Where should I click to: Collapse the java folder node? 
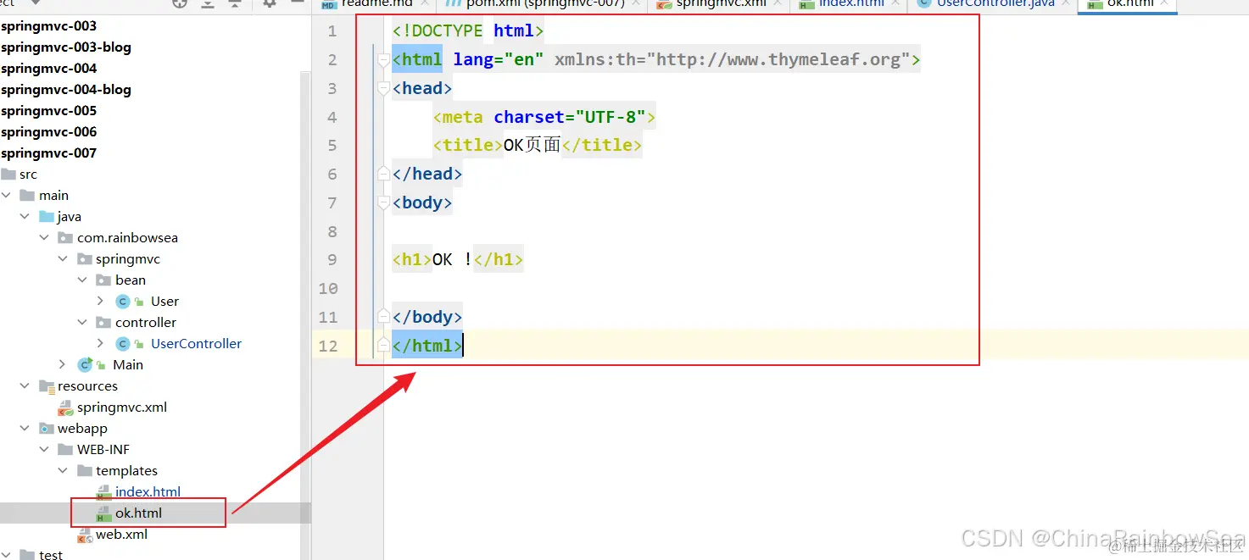(25, 217)
